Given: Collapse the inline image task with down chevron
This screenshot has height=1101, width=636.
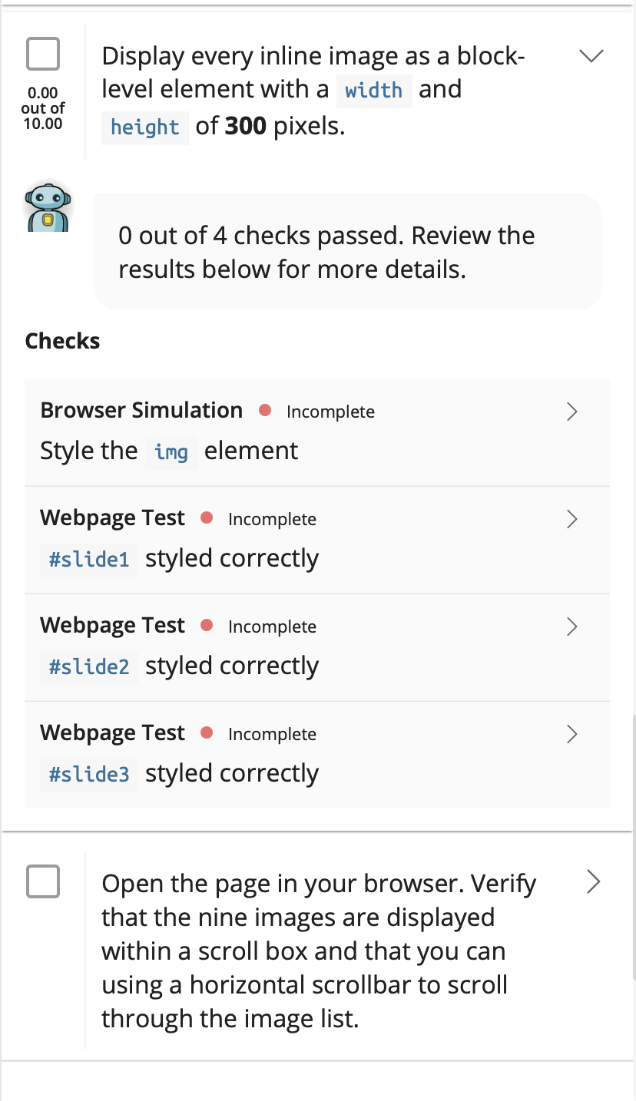Looking at the screenshot, I should [x=591, y=56].
